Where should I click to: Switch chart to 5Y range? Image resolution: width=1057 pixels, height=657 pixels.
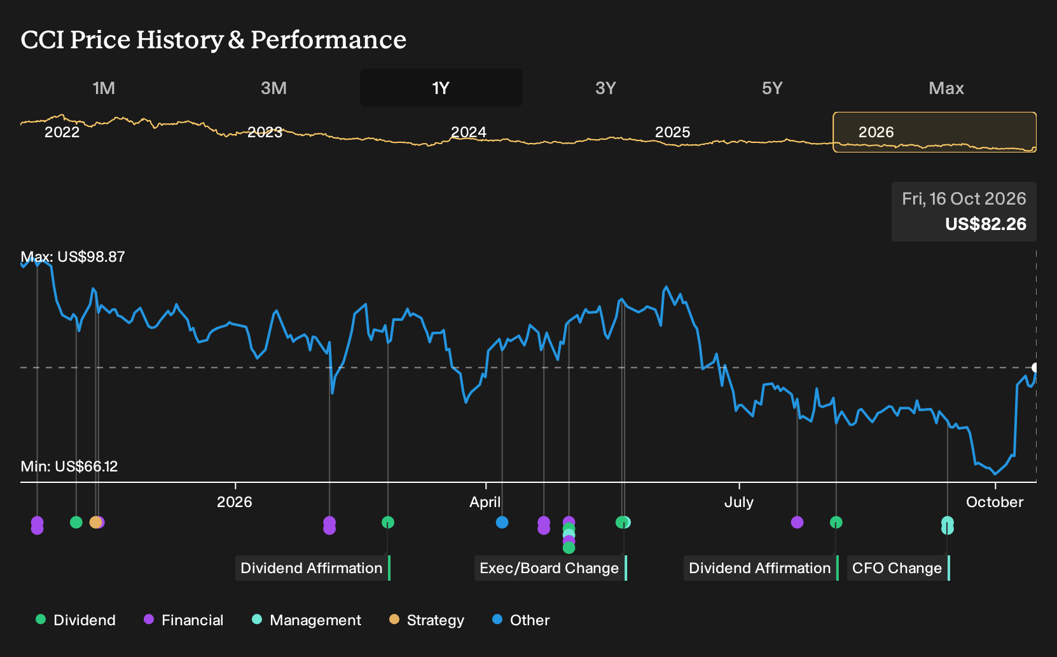772,88
